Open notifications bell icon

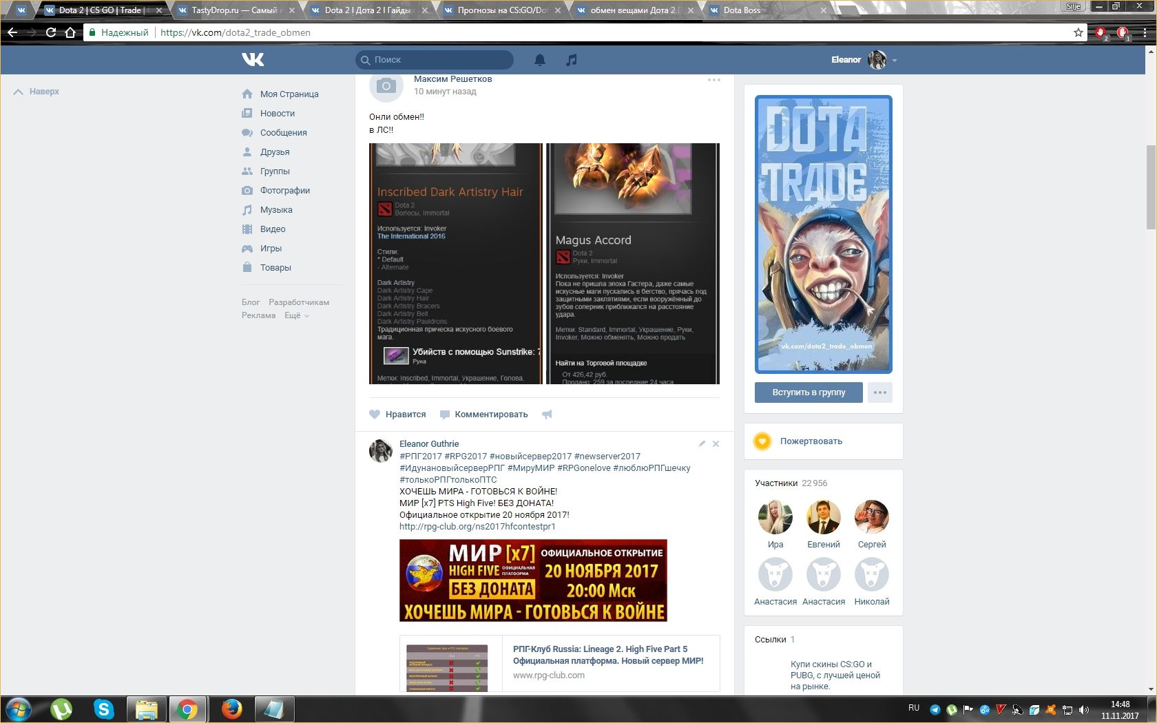click(x=540, y=60)
